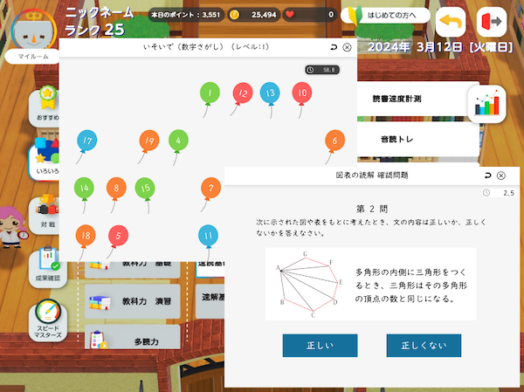Open the bar chart statistics icon

[x=487, y=106]
